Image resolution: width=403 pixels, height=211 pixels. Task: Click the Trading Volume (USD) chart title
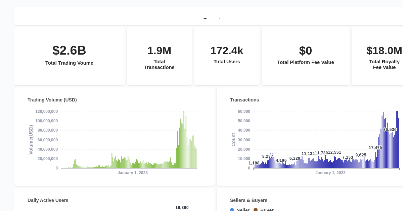pos(52,100)
